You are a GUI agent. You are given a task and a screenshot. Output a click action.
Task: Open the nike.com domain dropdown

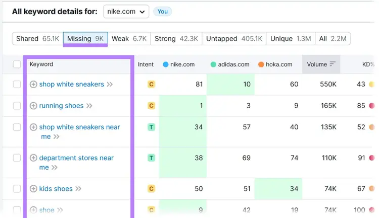click(126, 12)
